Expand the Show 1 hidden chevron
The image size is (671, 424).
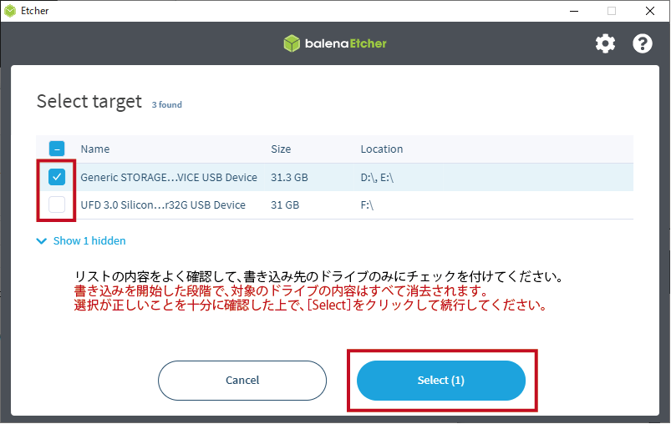(x=42, y=241)
